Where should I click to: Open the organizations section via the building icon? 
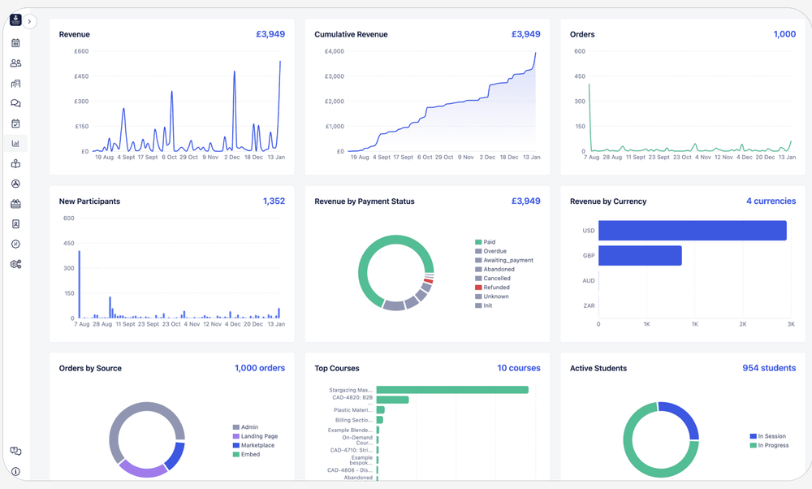tap(15, 83)
